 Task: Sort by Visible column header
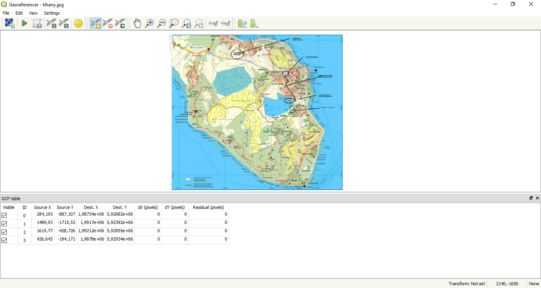(9, 207)
